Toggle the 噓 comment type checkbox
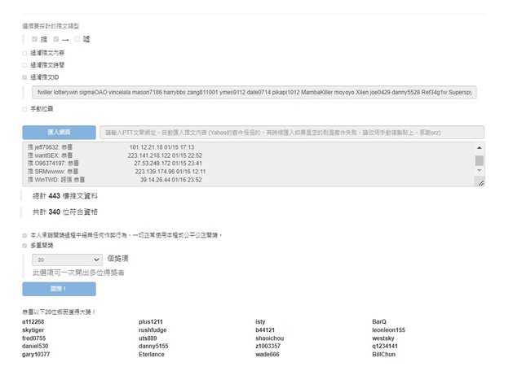Image resolution: width=522 pixels, height=371 pixels. click(x=77, y=38)
